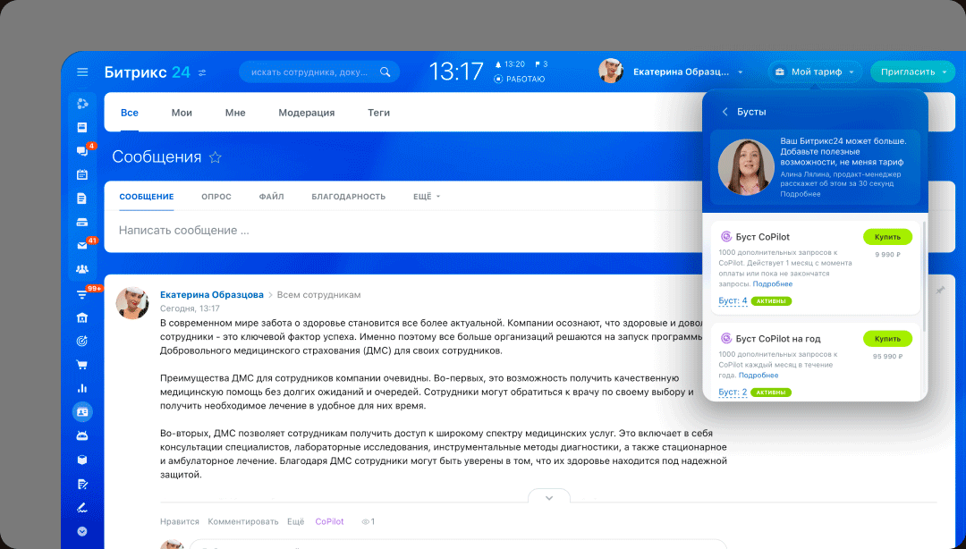The width and height of the screenshot is (966, 549).
Task: Open the workgroups people icon
Action: (82, 269)
